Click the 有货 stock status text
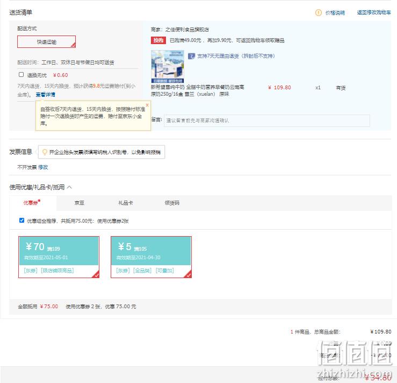 [341, 88]
